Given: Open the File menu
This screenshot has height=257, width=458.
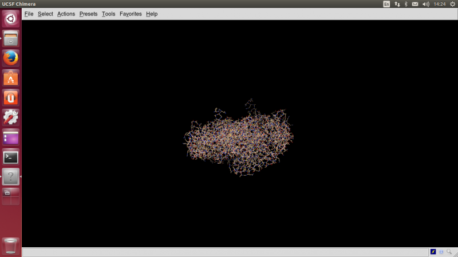Looking at the screenshot, I should [29, 14].
